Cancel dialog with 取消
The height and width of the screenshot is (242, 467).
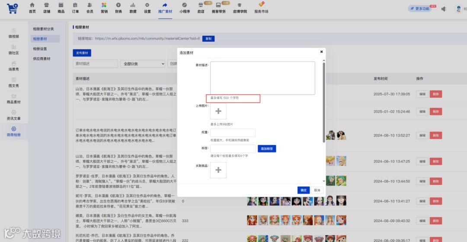click(x=317, y=190)
